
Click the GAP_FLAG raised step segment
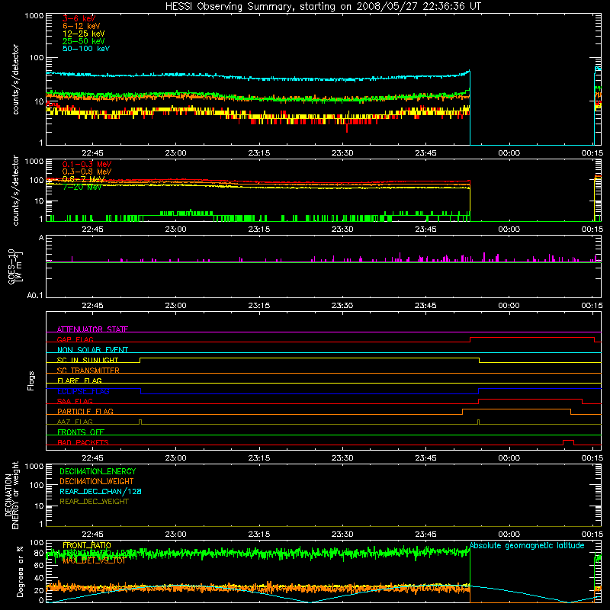532,338
